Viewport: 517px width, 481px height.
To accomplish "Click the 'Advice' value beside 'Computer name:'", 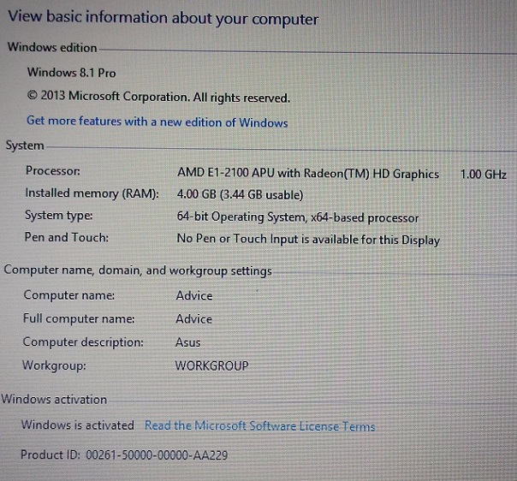I will pyautogui.click(x=194, y=295).
